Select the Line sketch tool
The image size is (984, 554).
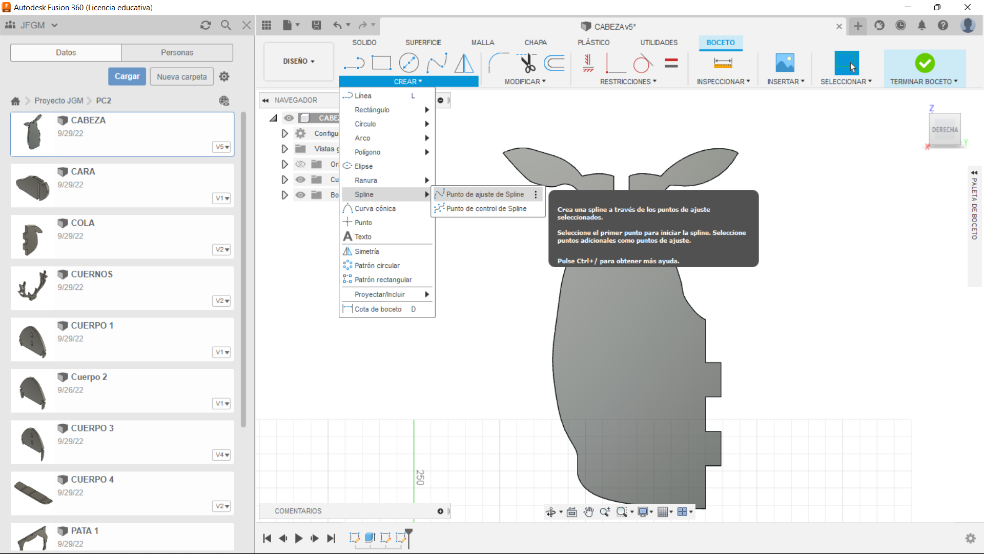tap(354, 63)
